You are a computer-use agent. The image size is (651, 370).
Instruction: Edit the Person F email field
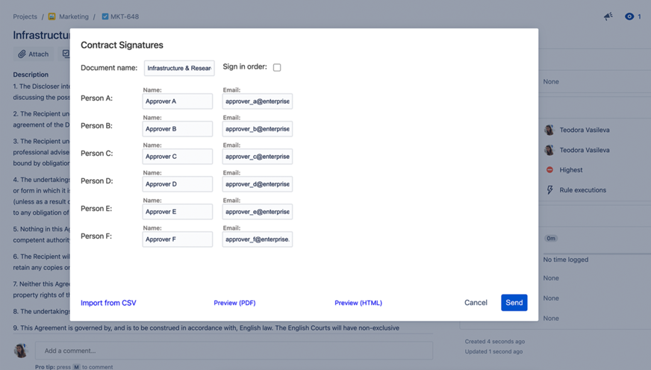pyautogui.click(x=258, y=239)
